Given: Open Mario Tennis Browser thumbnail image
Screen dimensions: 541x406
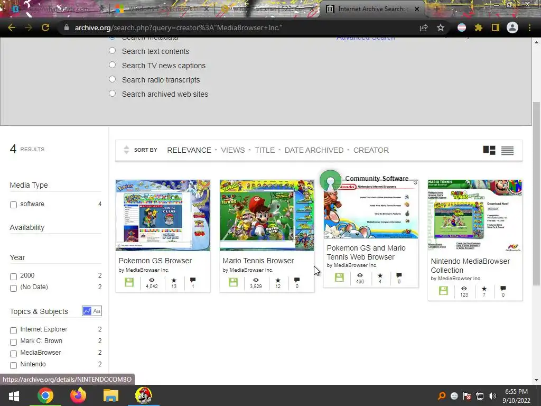Looking at the screenshot, I should [267, 215].
